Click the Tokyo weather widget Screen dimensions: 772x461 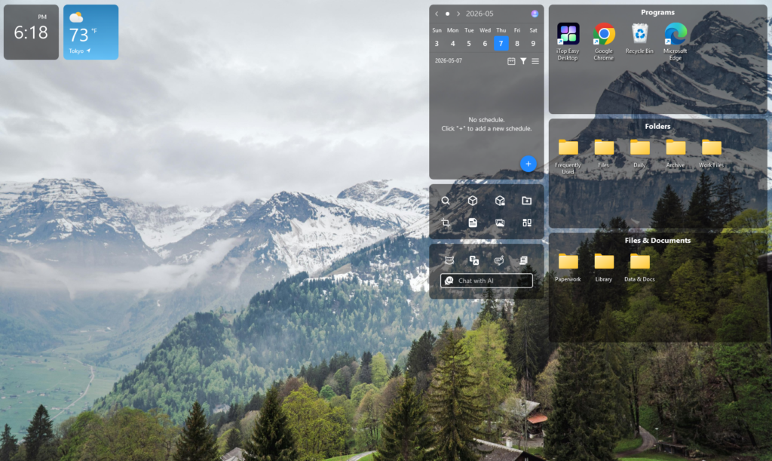pyautogui.click(x=91, y=32)
